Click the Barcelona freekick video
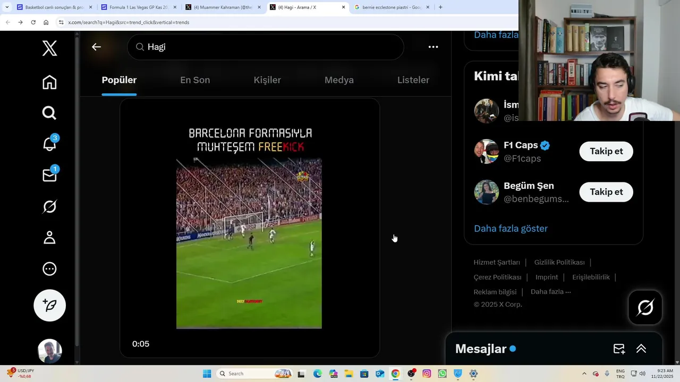This screenshot has width=680, height=382. coord(249,228)
